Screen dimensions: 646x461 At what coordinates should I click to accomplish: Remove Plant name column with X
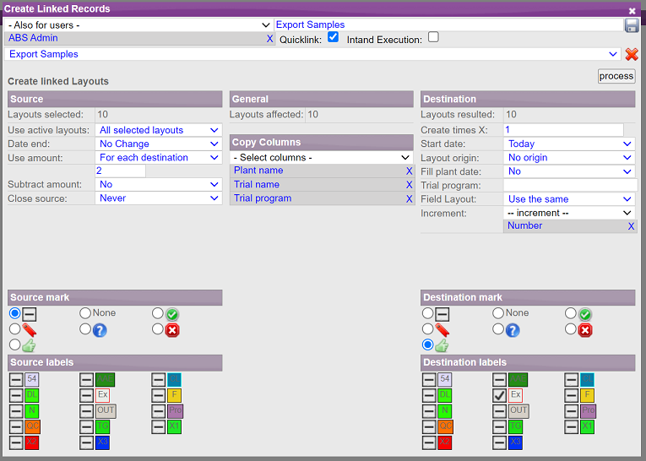point(409,171)
